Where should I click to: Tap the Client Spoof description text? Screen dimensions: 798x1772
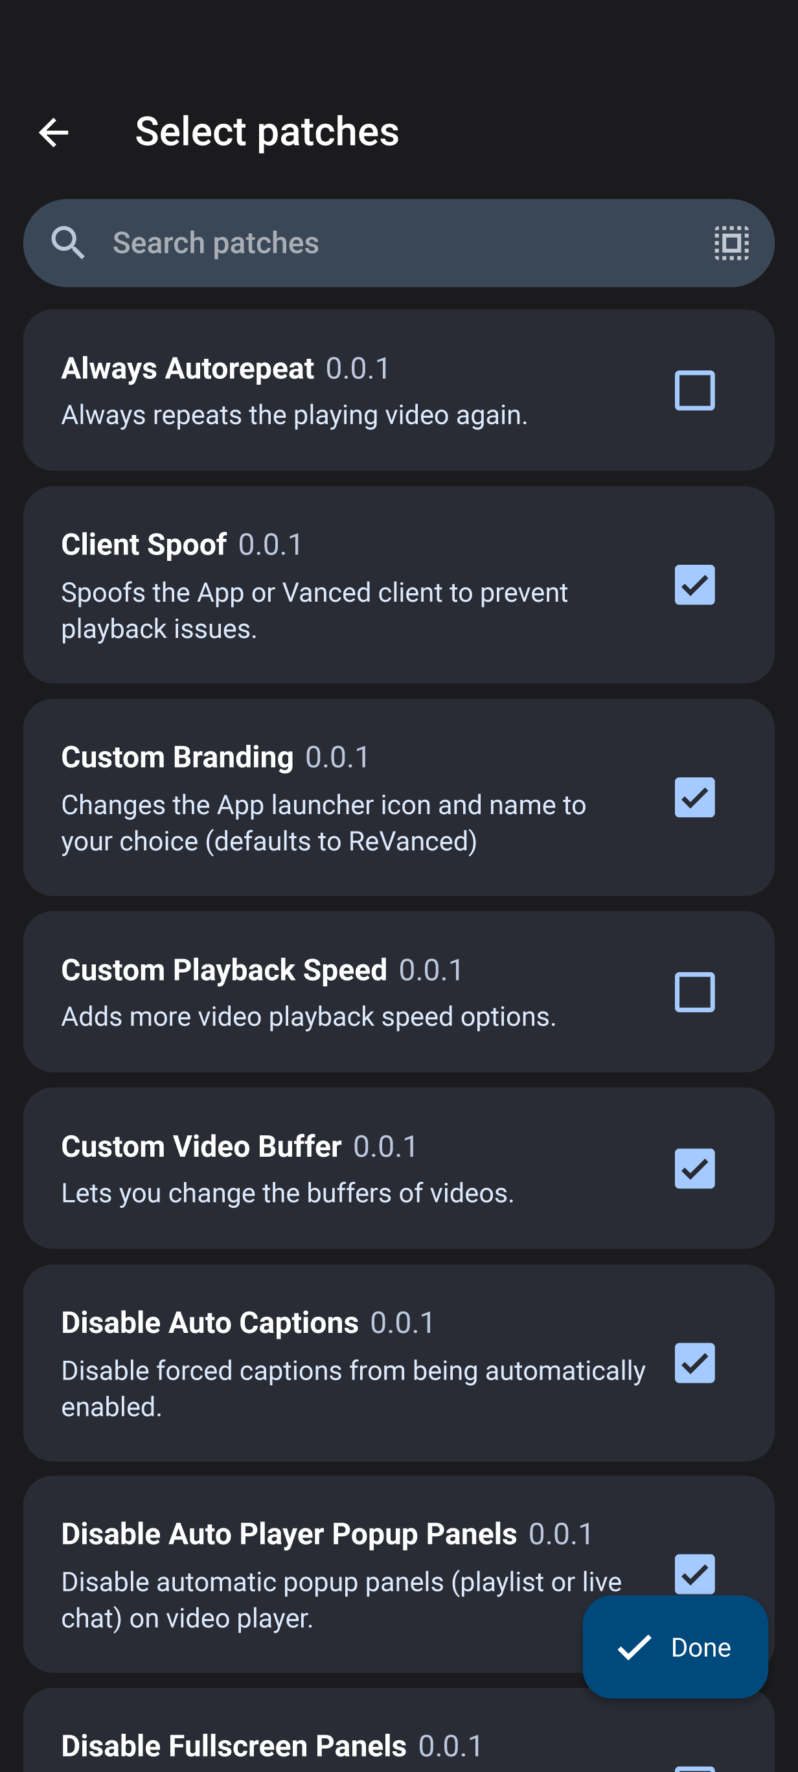coord(314,610)
